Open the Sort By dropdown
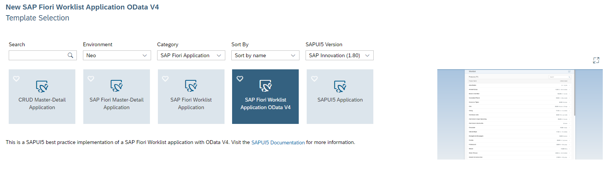613x169 pixels. coord(265,55)
